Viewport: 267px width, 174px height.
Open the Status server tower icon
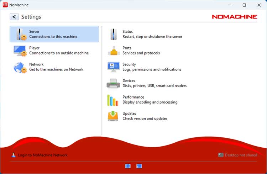pos(114,34)
